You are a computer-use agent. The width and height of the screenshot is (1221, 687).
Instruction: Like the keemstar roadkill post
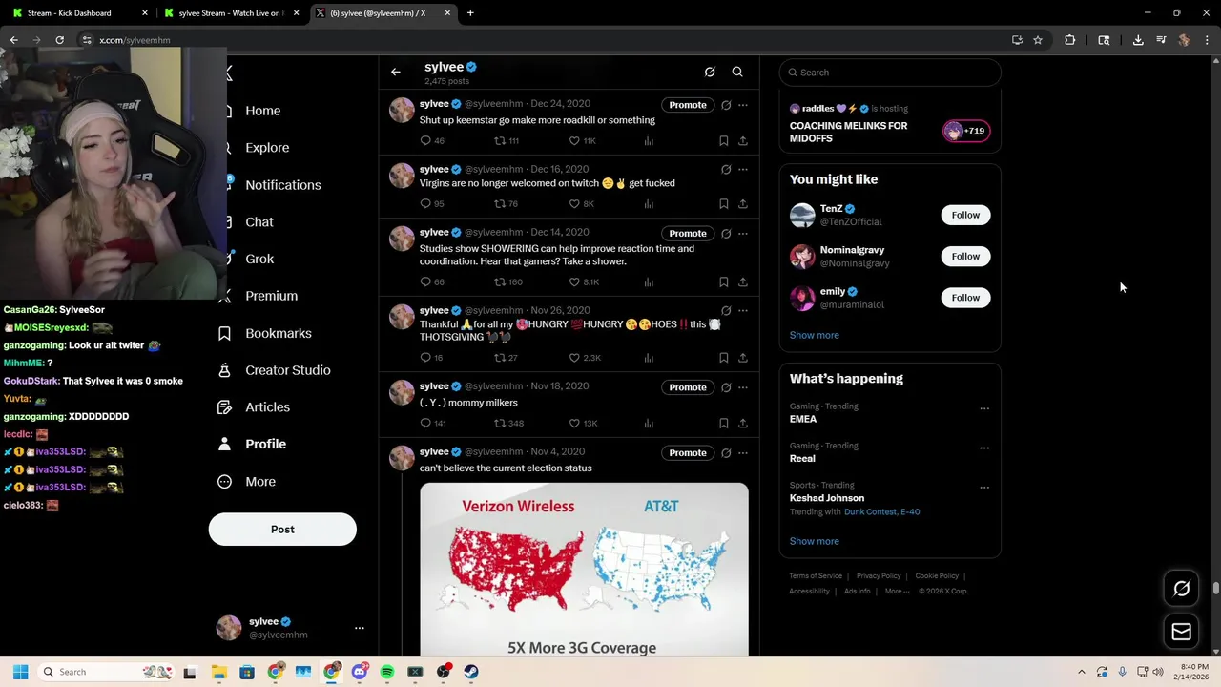(574, 140)
